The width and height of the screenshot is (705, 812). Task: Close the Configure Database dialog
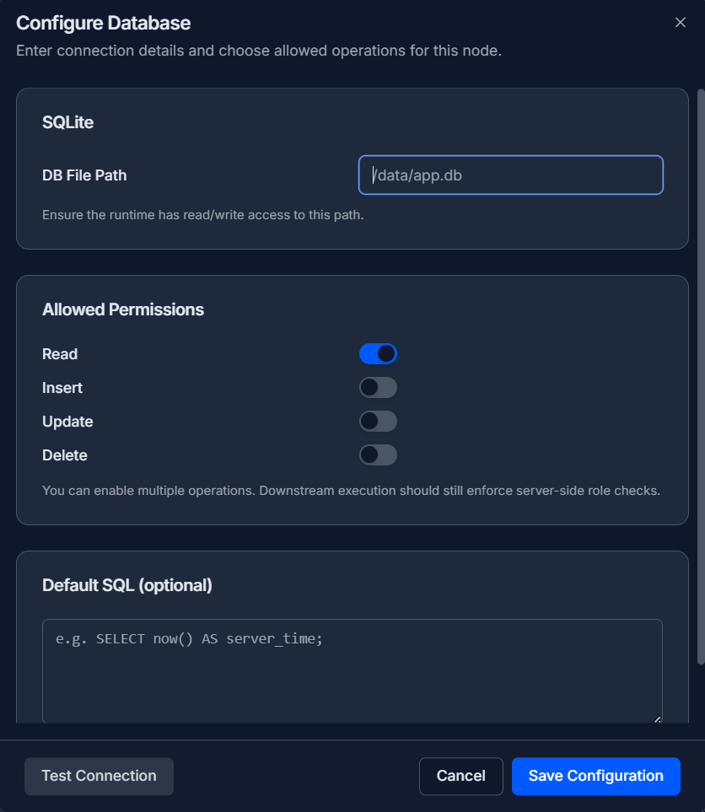(x=681, y=23)
